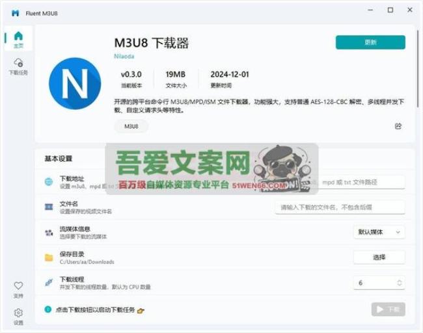Close the Fluent M3U8 window
The width and height of the screenshot is (423, 333).
coord(410,10)
